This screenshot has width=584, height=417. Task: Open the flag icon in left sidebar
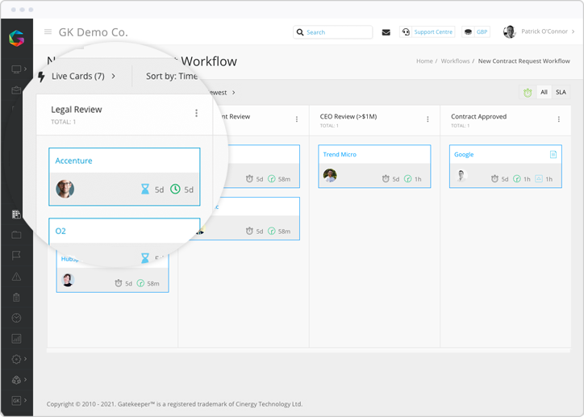click(16, 256)
